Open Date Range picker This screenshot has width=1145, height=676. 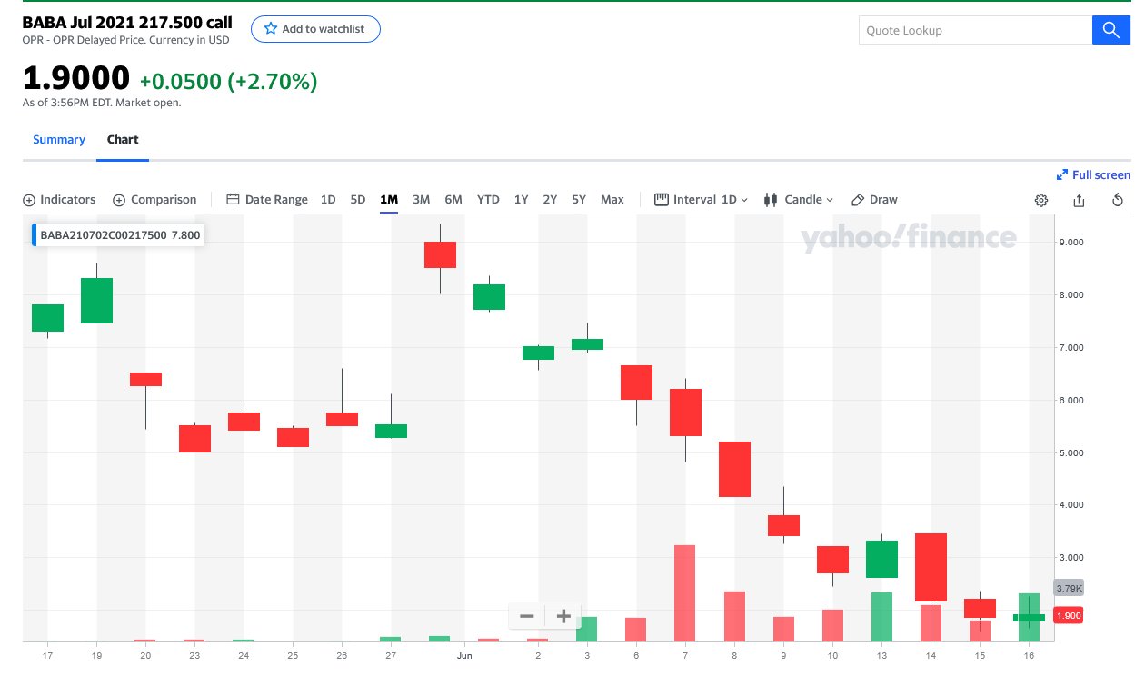[267, 200]
